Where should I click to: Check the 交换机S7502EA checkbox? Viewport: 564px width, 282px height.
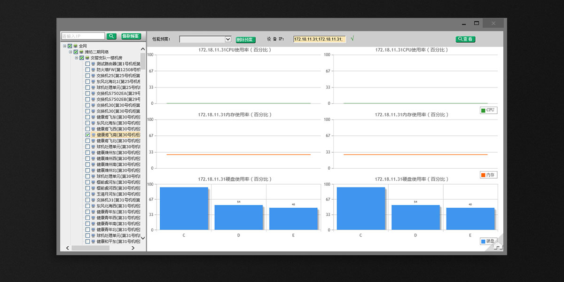[87, 94]
